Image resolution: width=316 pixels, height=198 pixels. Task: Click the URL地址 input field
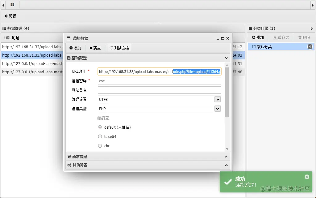(160, 71)
